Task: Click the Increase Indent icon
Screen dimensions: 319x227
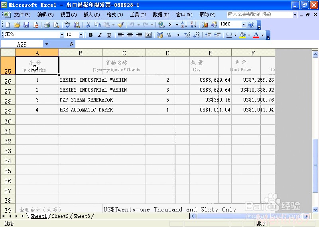Action: point(217,35)
